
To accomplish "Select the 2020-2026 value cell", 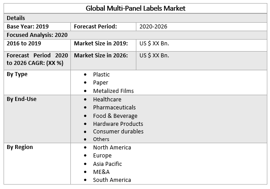I will (x=154, y=27).
